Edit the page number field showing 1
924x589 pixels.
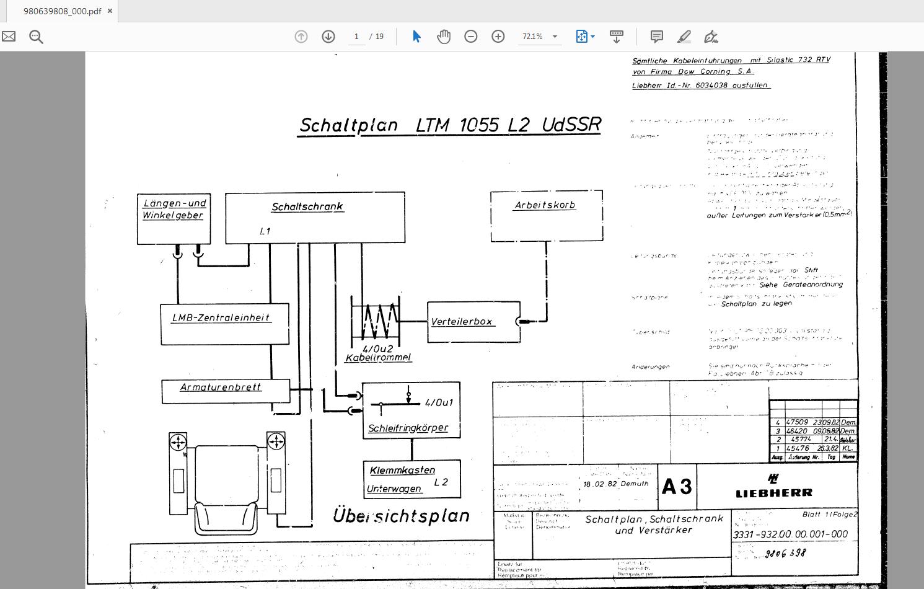point(356,36)
